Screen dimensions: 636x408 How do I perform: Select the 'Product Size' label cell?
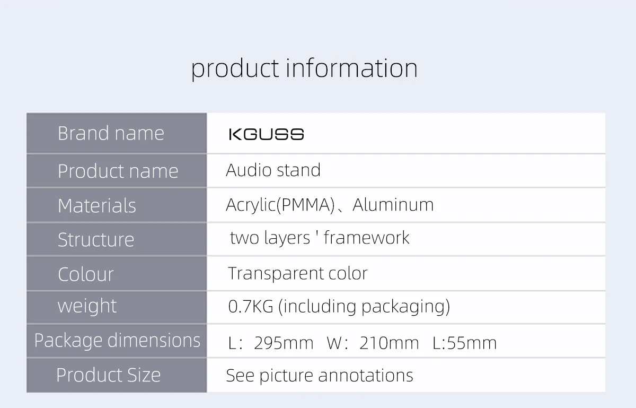[108, 375]
